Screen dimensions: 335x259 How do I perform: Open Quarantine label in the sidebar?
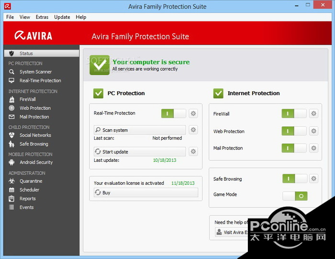(x=31, y=181)
